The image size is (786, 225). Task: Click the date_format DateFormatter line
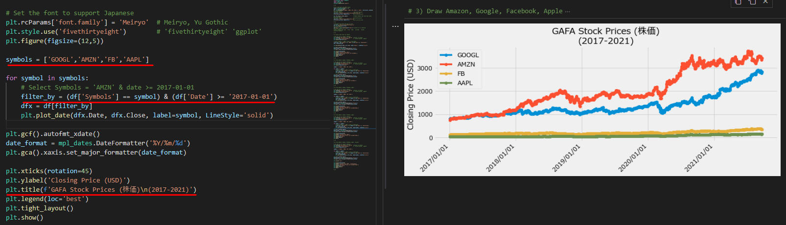98,143
